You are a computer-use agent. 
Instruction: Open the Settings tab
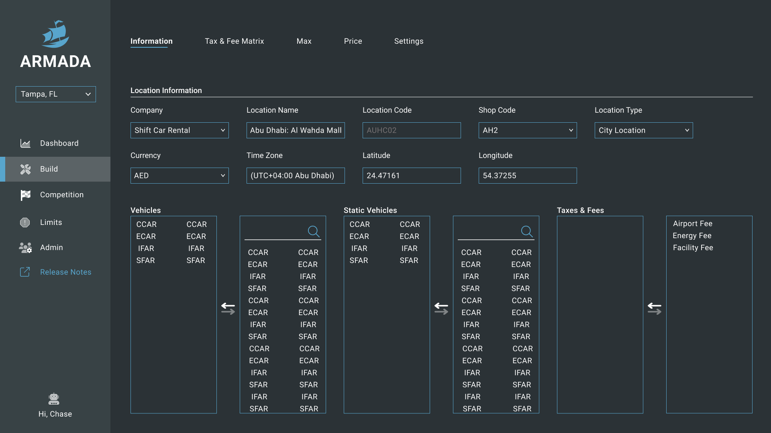(408, 41)
